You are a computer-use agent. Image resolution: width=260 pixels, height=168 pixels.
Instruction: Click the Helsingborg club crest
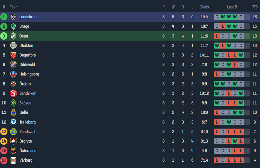pyautogui.click(x=13, y=74)
